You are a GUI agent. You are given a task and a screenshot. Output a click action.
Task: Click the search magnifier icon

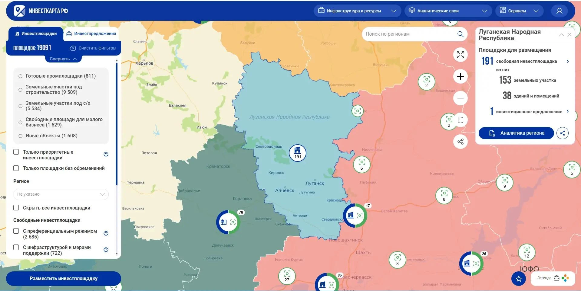click(x=460, y=34)
